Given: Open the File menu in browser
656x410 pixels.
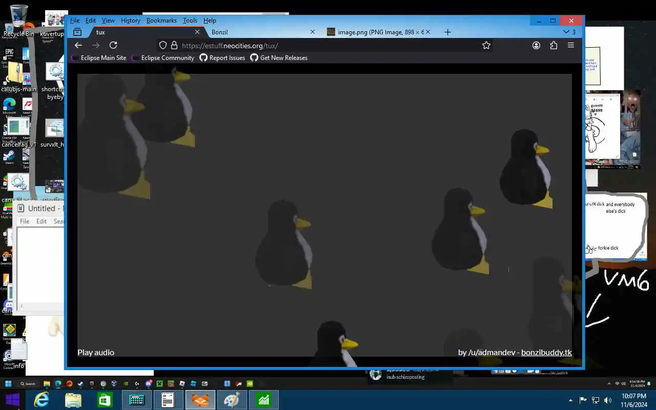Looking at the screenshot, I should (75, 20).
